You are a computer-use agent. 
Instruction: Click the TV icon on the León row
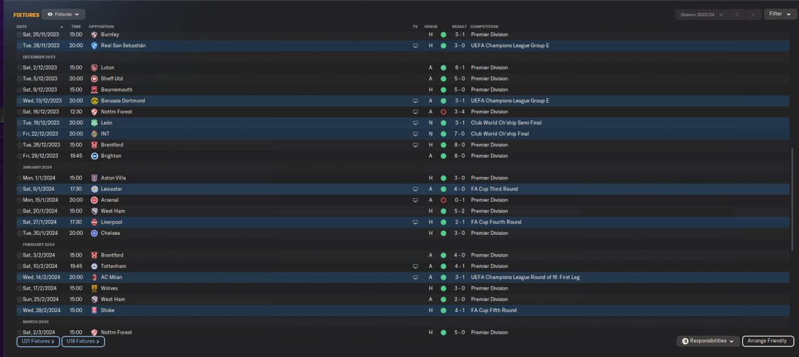pos(415,123)
